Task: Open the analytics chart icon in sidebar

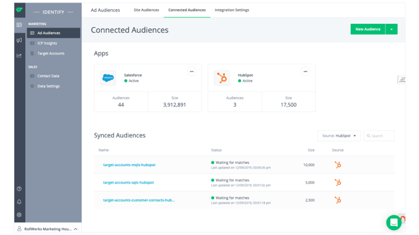Action: 19,55
